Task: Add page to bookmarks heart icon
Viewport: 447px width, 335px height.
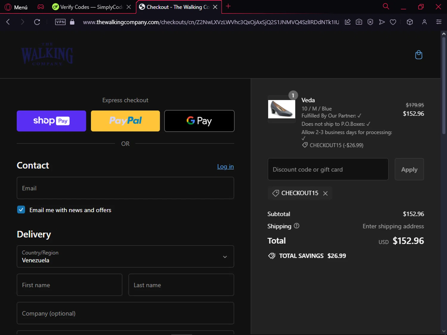Action: click(x=393, y=22)
